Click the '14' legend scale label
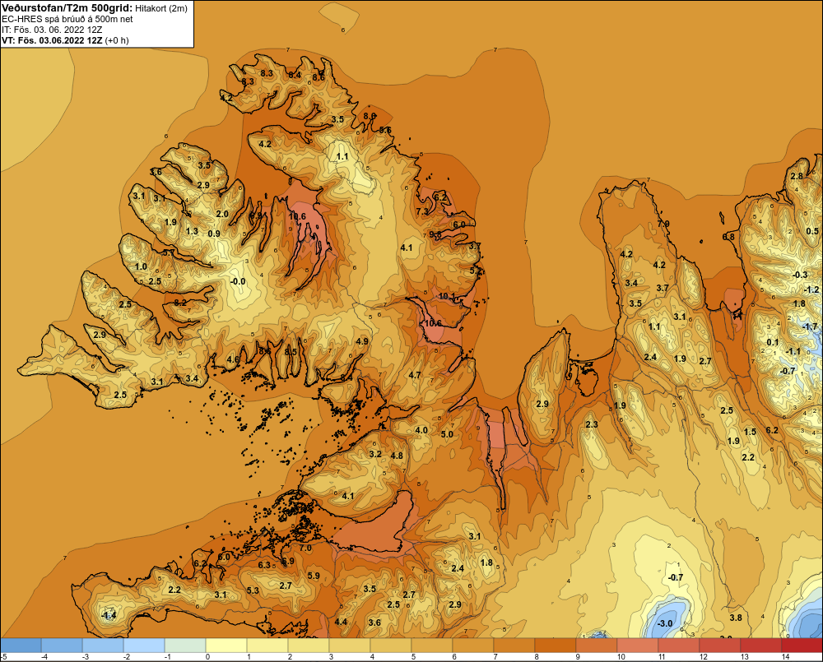This screenshot has width=823, height=662. pyautogui.click(x=786, y=657)
